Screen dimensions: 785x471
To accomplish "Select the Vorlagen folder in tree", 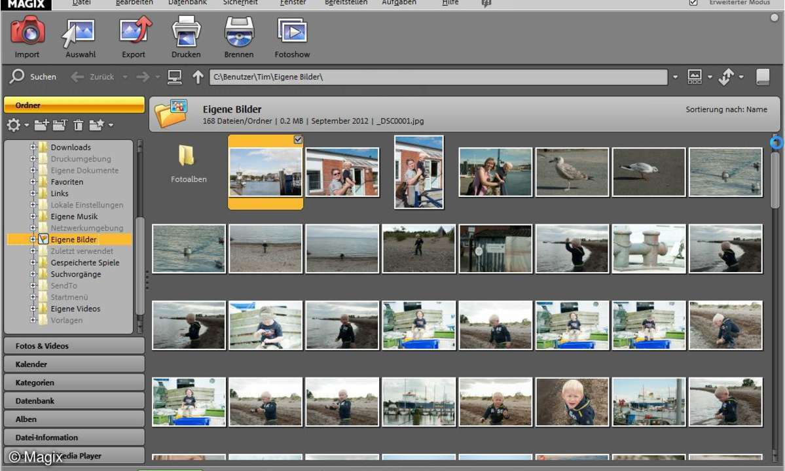I will point(67,320).
